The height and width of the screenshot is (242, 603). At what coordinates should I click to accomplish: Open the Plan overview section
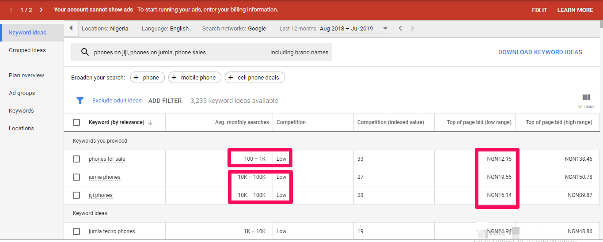27,76
